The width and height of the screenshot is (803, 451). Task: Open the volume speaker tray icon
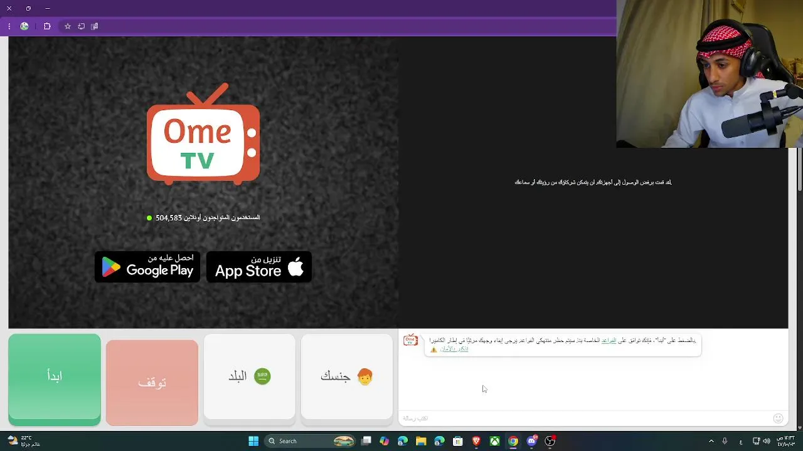[767, 441]
